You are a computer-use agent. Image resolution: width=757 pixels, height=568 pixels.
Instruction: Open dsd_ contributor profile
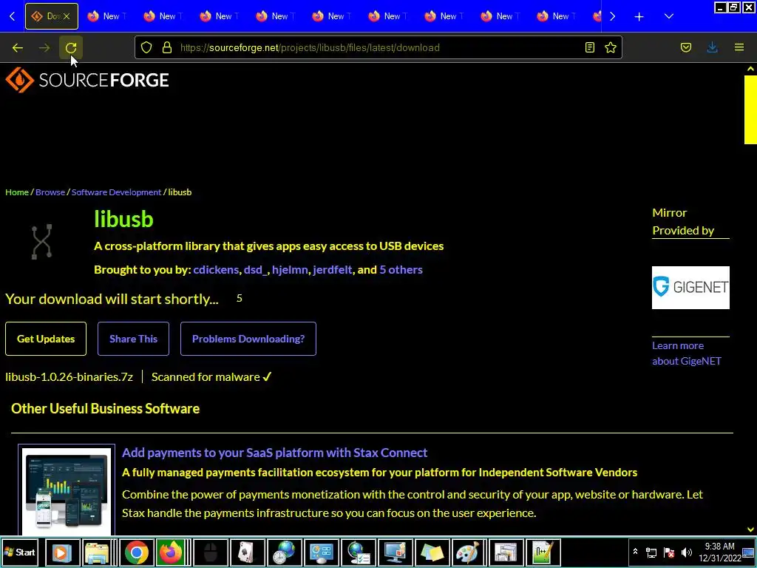coord(255,270)
